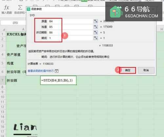Click the 折旧期限 input field containing B6
This screenshot has height=137, width=164.
coord(71,32)
